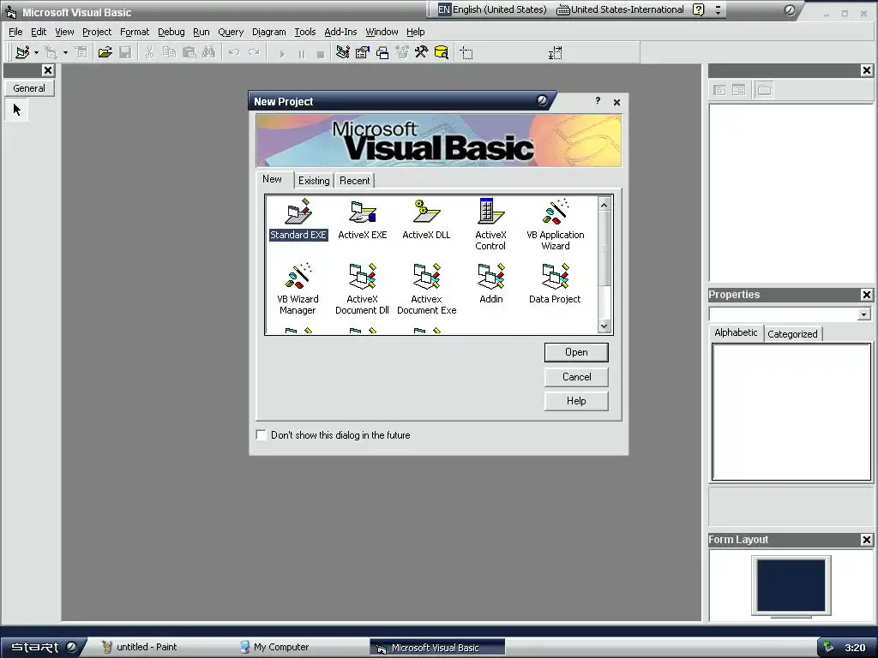Viewport: 878px width, 658px height.
Task: Open the Project Explorer toolbar icon
Action: point(343,52)
